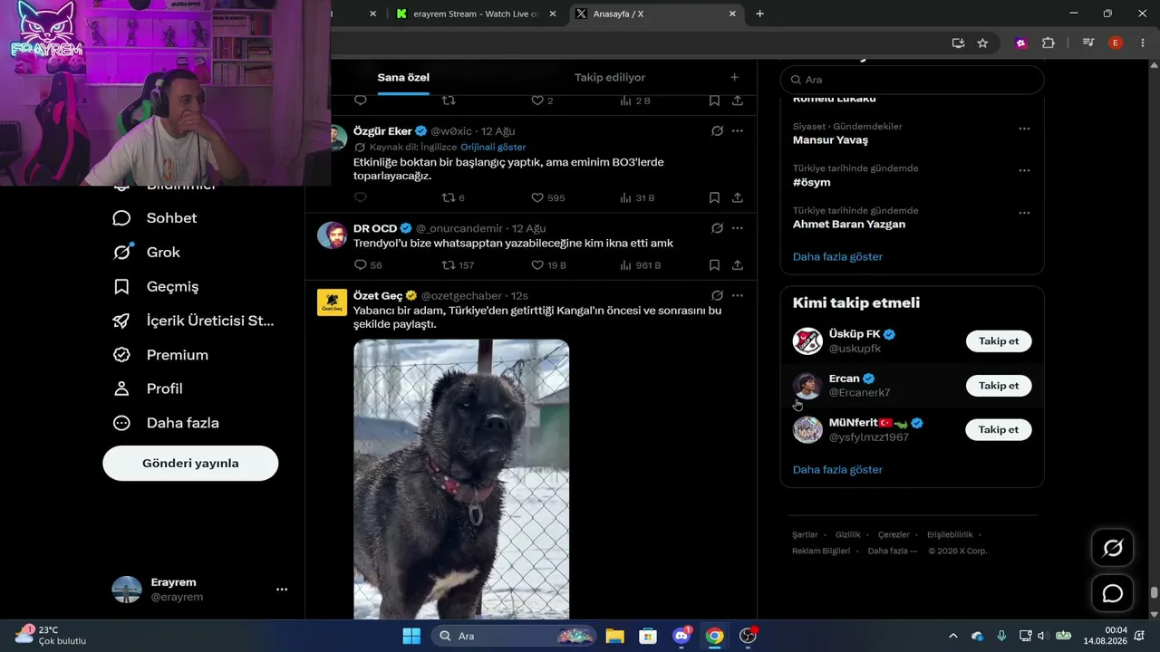Like the top post with 2 likes
Viewport: 1160px width, 652px height.
(542, 101)
